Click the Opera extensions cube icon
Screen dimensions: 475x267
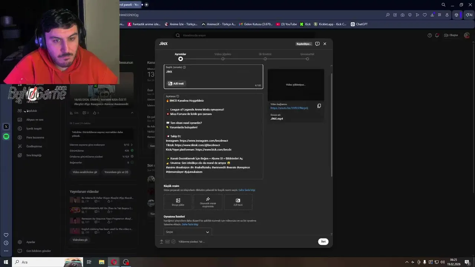(456, 15)
